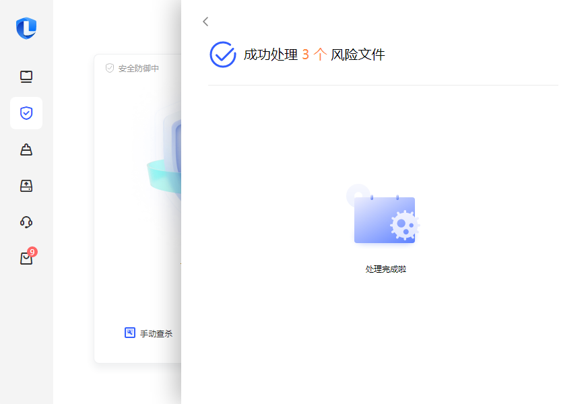Click the 手动查杀 button

point(156,333)
